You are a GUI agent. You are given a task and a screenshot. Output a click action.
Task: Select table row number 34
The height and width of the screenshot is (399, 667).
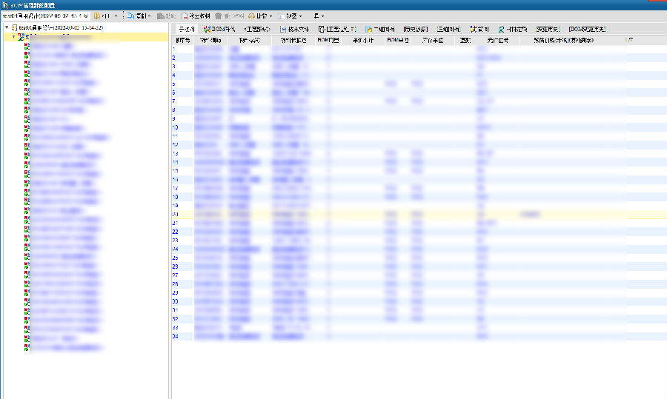pyautogui.click(x=419, y=336)
